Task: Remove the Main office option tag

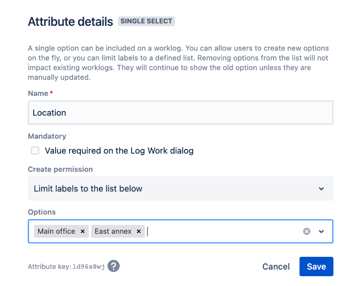Action: point(83,231)
